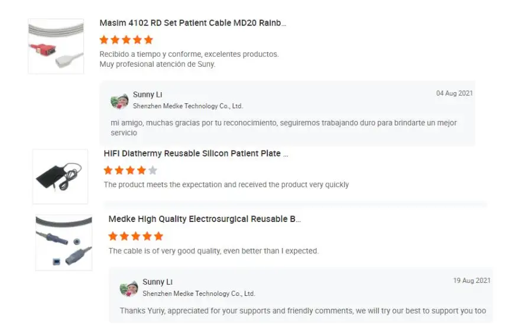Click the Medke High Quality Electrosurgical Reusable title
Screen dimensions: 515x336
(x=205, y=219)
